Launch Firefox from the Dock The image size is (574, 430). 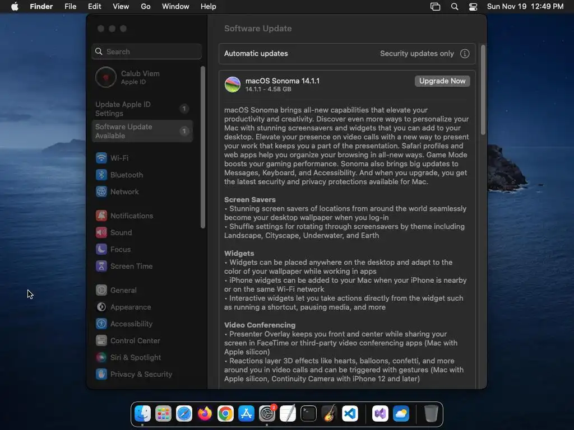coord(205,414)
